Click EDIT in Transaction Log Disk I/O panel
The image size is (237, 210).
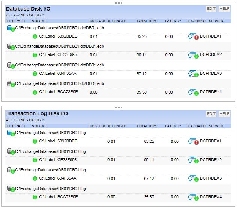tap(211, 114)
